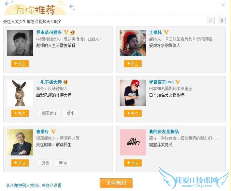Follow 土摩托 with the +关注 button
The height and width of the screenshot is (191, 231).
point(133,64)
